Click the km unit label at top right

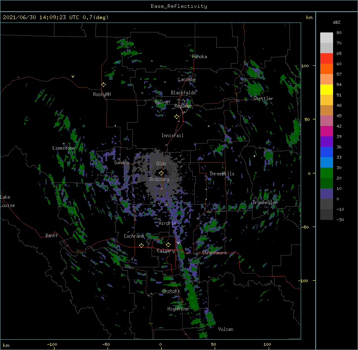coord(309,17)
